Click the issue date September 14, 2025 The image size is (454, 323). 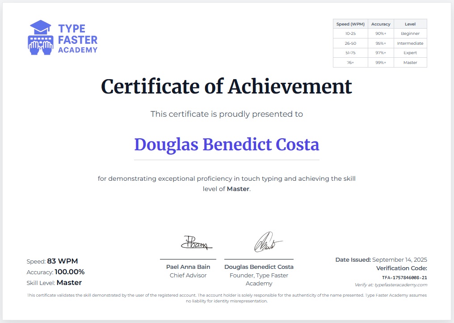pos(399,259)
